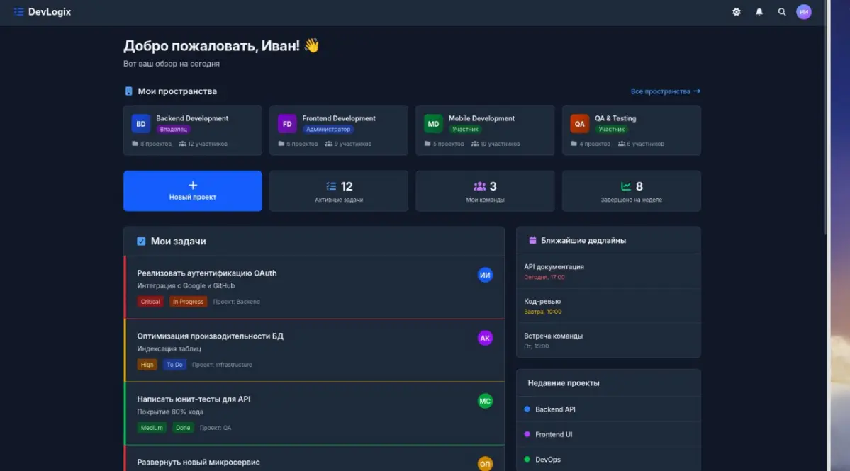Click the MC assignee avatar
The image size is (850, 471).
(485, 401)
